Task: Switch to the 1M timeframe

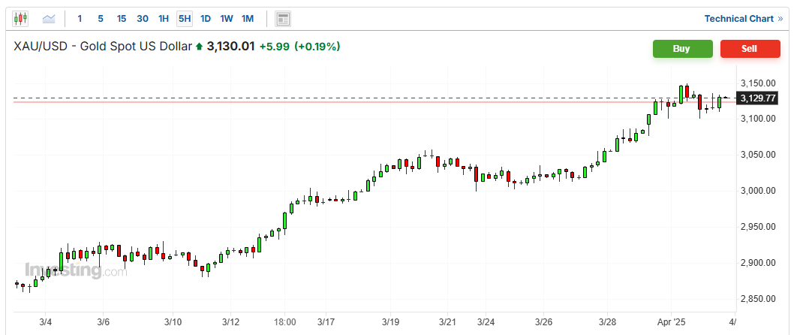Action: 248,18
